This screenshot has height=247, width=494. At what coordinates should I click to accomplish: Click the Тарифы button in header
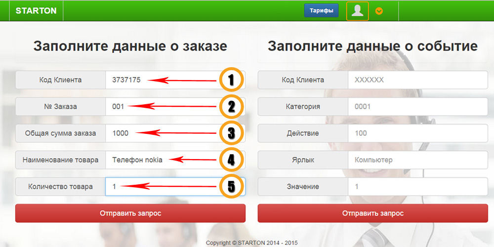pyautogui.click(x=322, y=10)
